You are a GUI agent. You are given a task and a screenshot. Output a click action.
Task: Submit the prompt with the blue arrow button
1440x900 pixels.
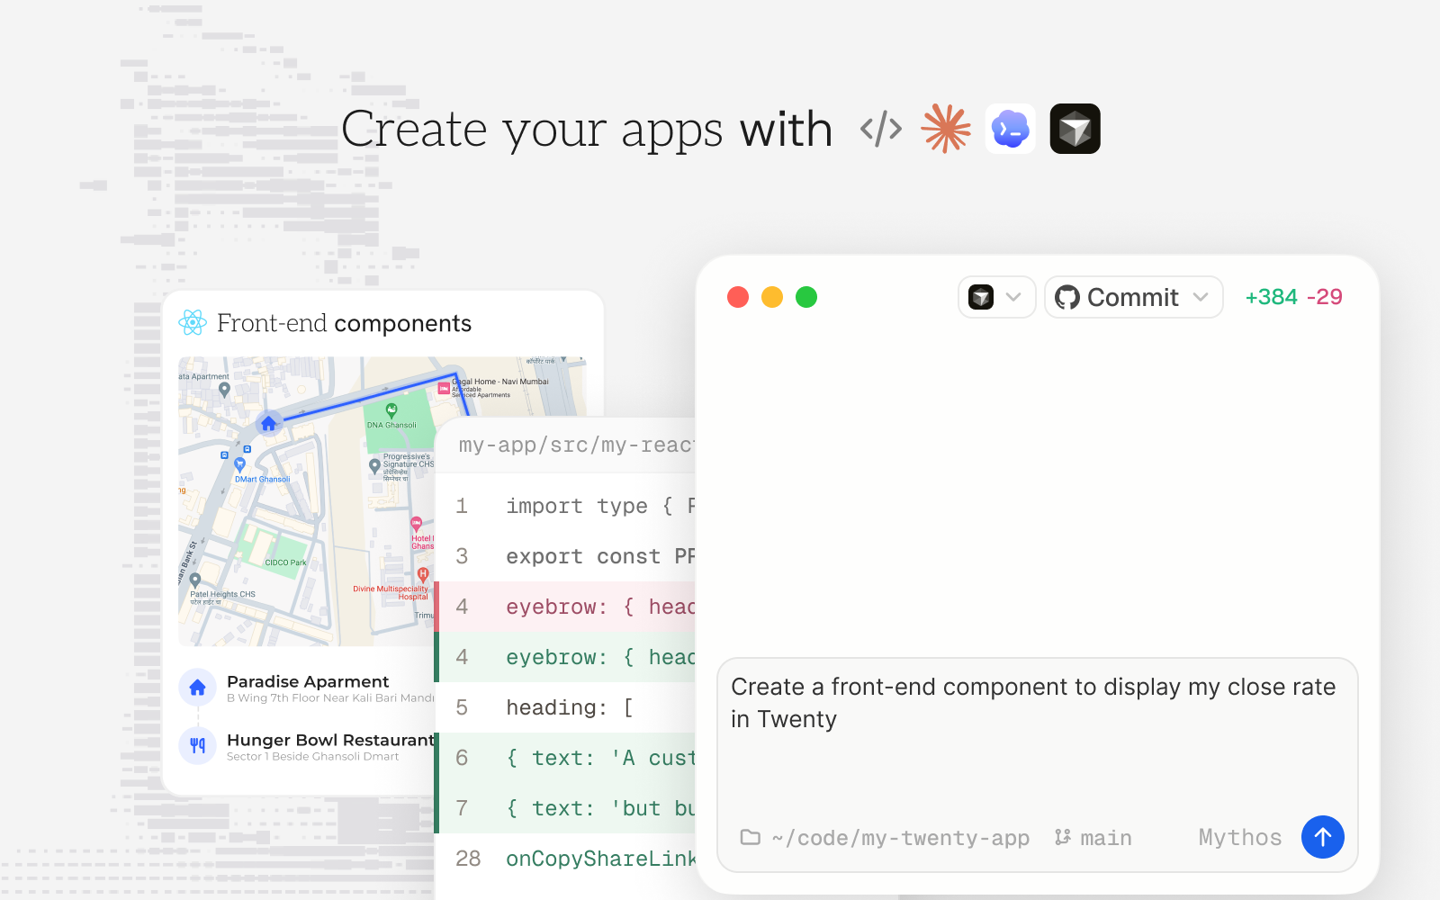(x=1322, y=837)
